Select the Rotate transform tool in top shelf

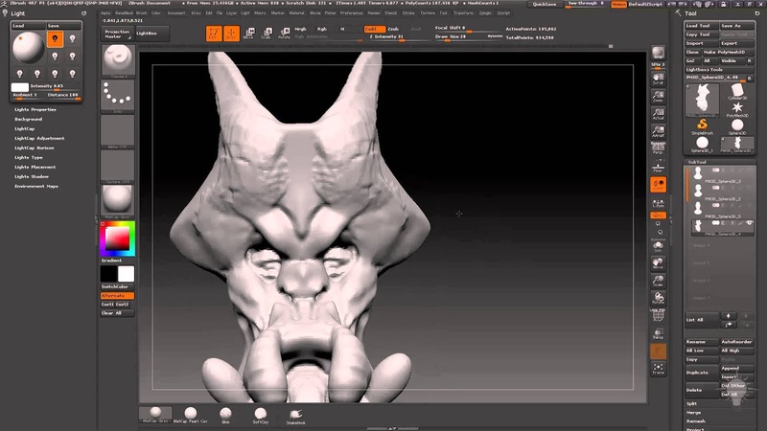coord(284,34)
